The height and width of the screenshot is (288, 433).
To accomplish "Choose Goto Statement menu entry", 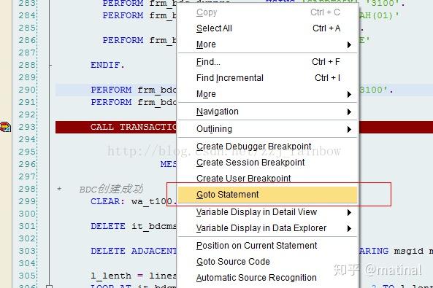I will click(x=267, y=195).
